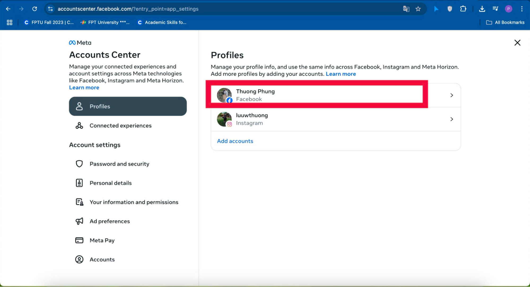
Task: Open Accounts in the sidebar
Action: point(128,259)
